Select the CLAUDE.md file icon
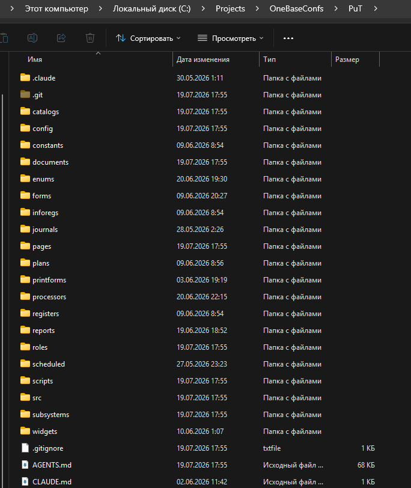 click(25, 481)
